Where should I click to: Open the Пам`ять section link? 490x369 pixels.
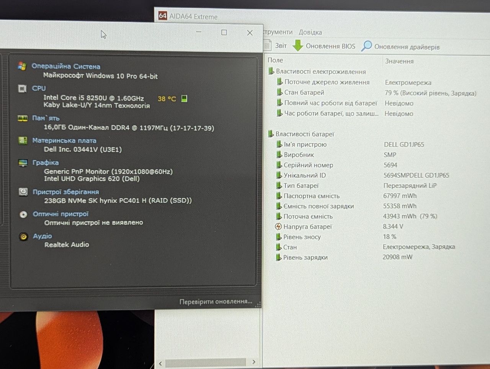pos(46,118)
